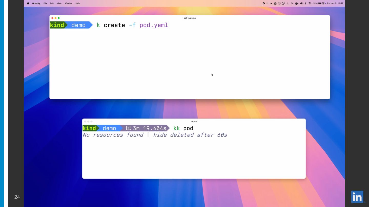369x207 pixels.
Task: Click duration gear-window icon in kk pod prompt
Action: tap(129, 128)
